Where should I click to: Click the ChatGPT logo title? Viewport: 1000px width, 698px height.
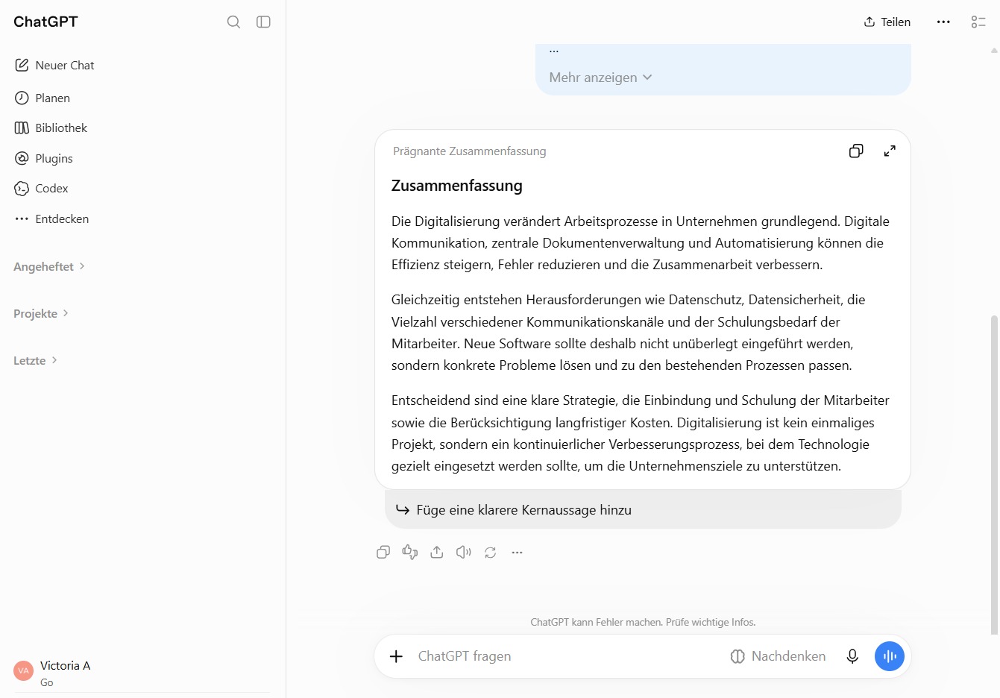tap(45, 22)
